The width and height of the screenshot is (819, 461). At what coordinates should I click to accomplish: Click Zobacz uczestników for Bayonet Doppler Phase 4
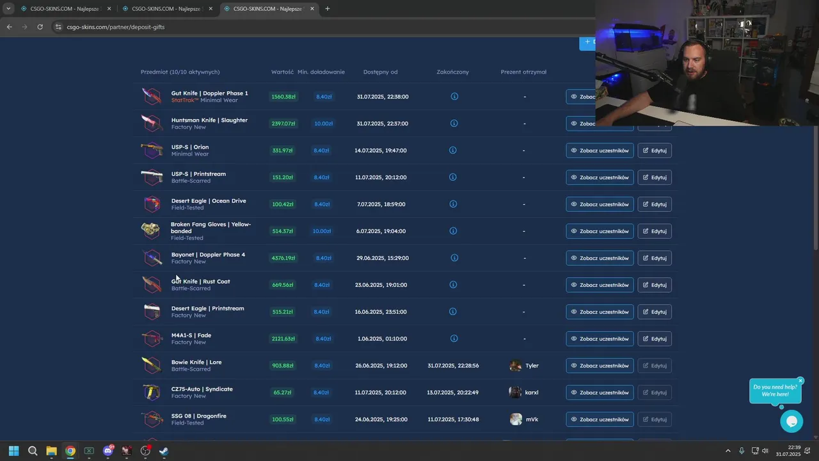tap(600, 258)
